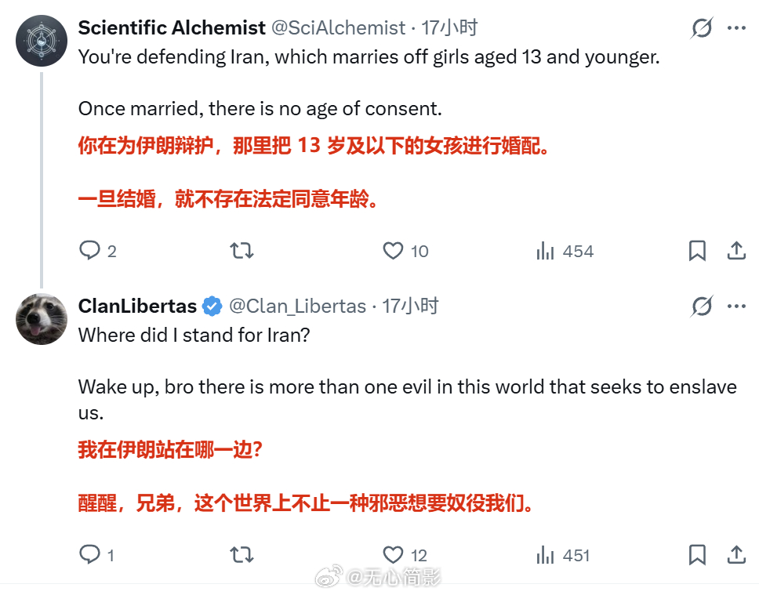Bookmark Scientific Alchemist's tweet
The height and width of the screenshot is (595, 759).
pyautogui.click(x=697, y=251)
